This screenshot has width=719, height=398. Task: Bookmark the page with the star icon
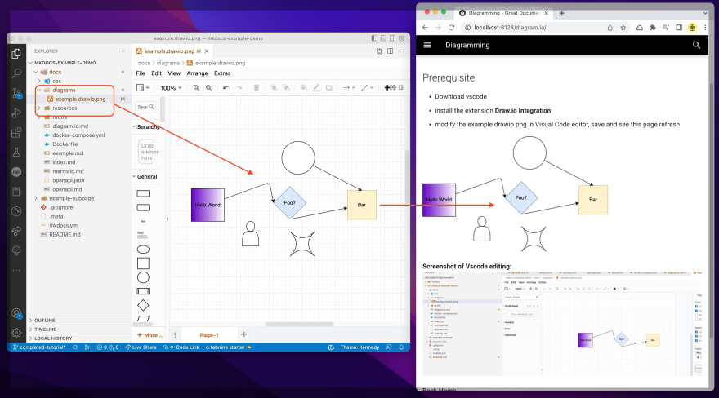(x=623, y=28)
